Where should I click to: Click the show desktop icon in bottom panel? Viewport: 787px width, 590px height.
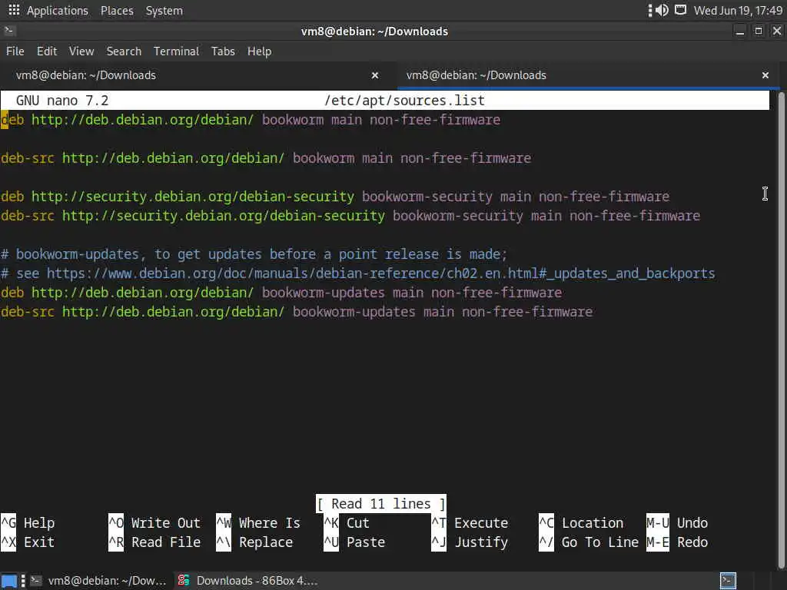(9, 581)
